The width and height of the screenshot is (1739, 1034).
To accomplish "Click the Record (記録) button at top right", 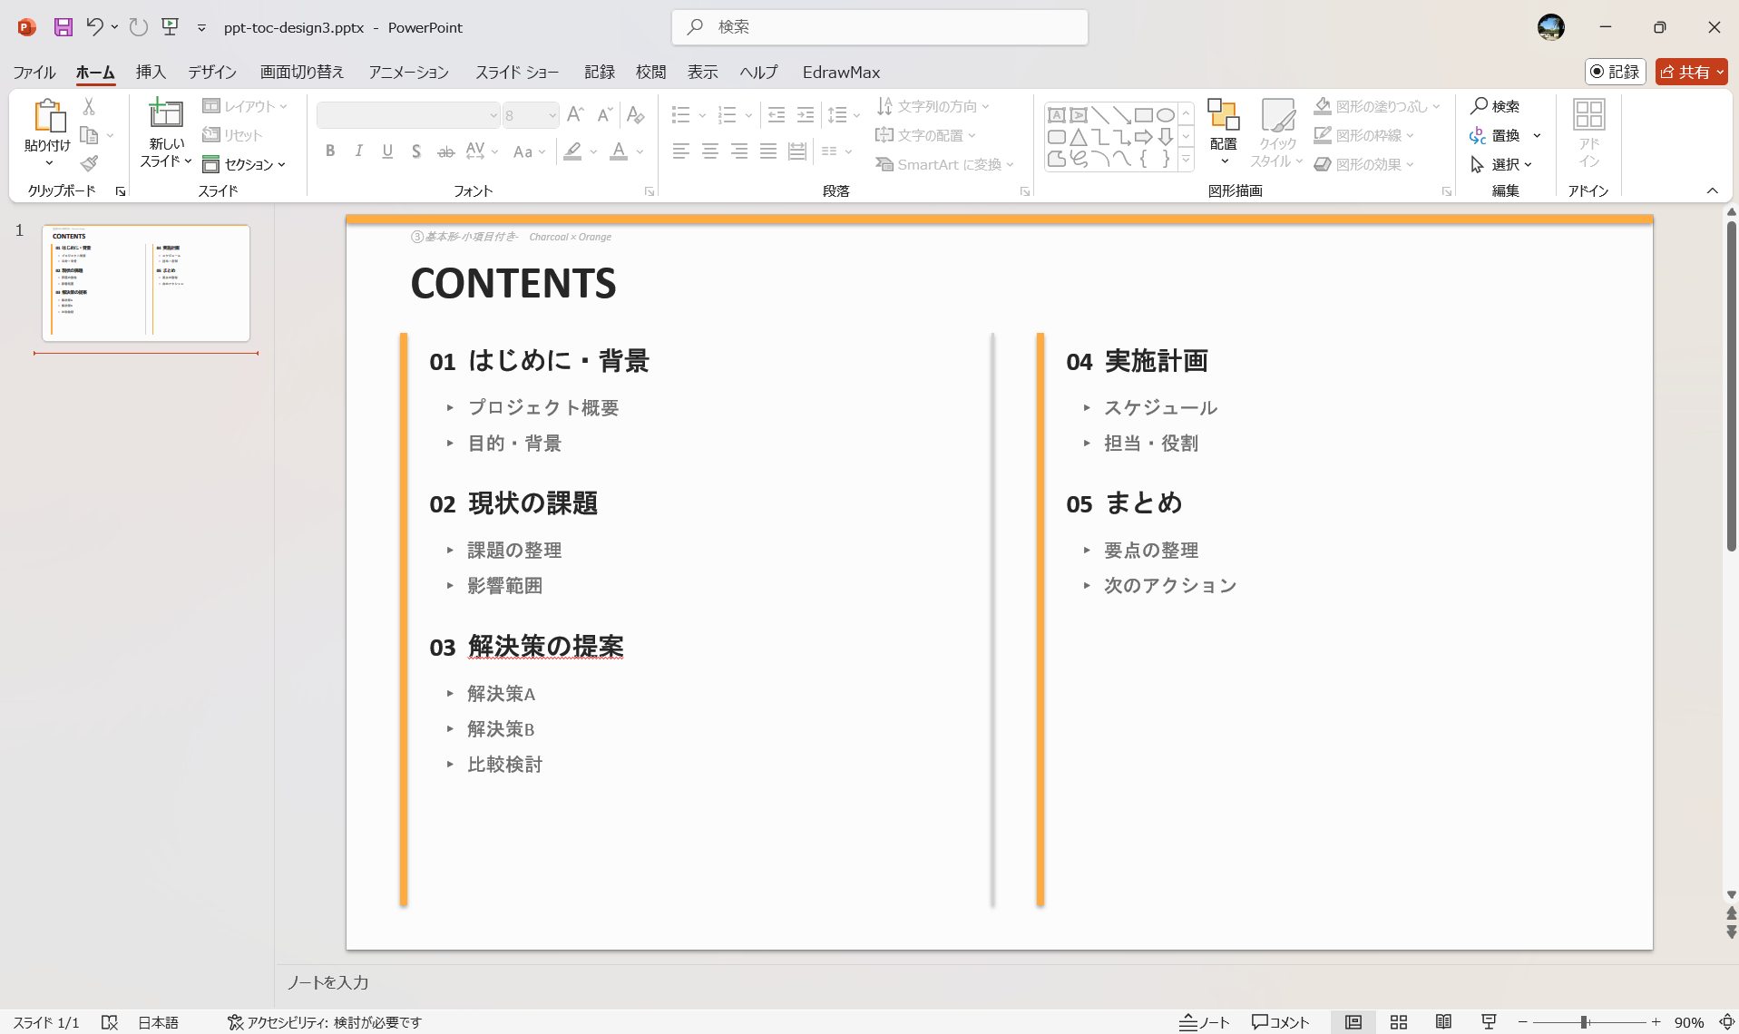I will [x=1616, y=72].
